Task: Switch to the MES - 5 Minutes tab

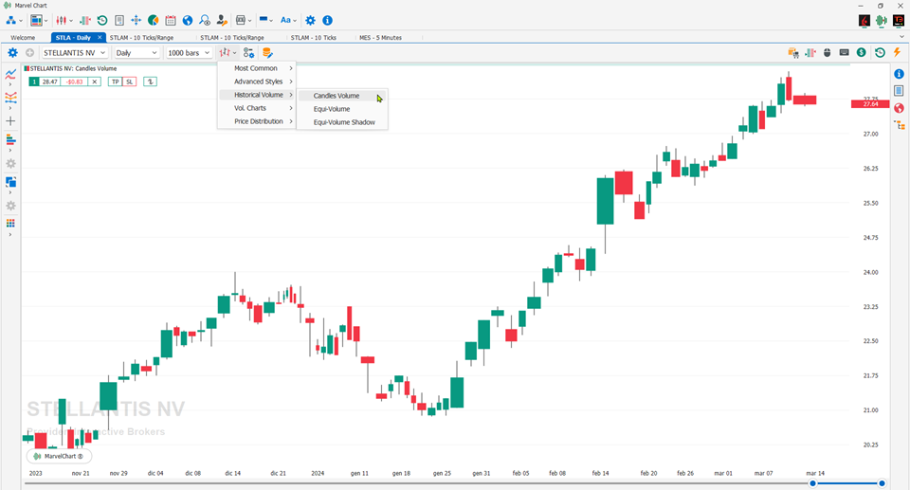Action: point(381,37)
